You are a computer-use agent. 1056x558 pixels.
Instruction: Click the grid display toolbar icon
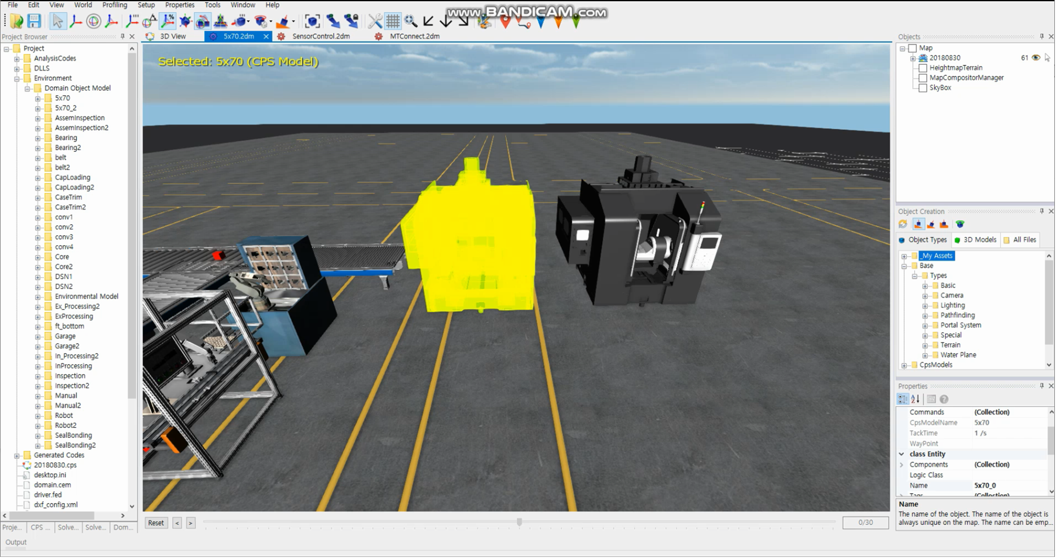392,21
